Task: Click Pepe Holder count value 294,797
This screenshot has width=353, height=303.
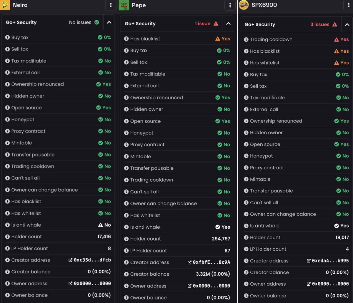Action: (x=221, y=239)
